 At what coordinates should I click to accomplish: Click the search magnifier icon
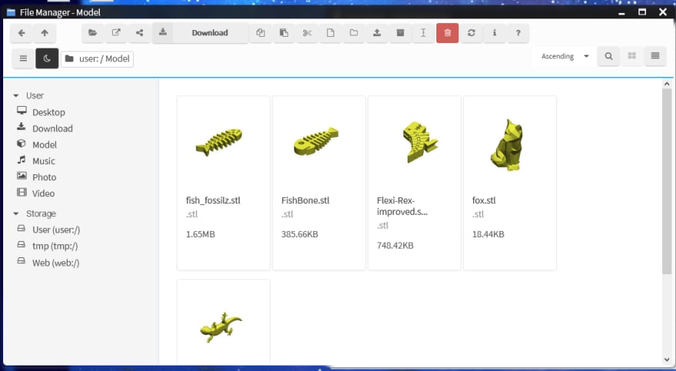608,56
